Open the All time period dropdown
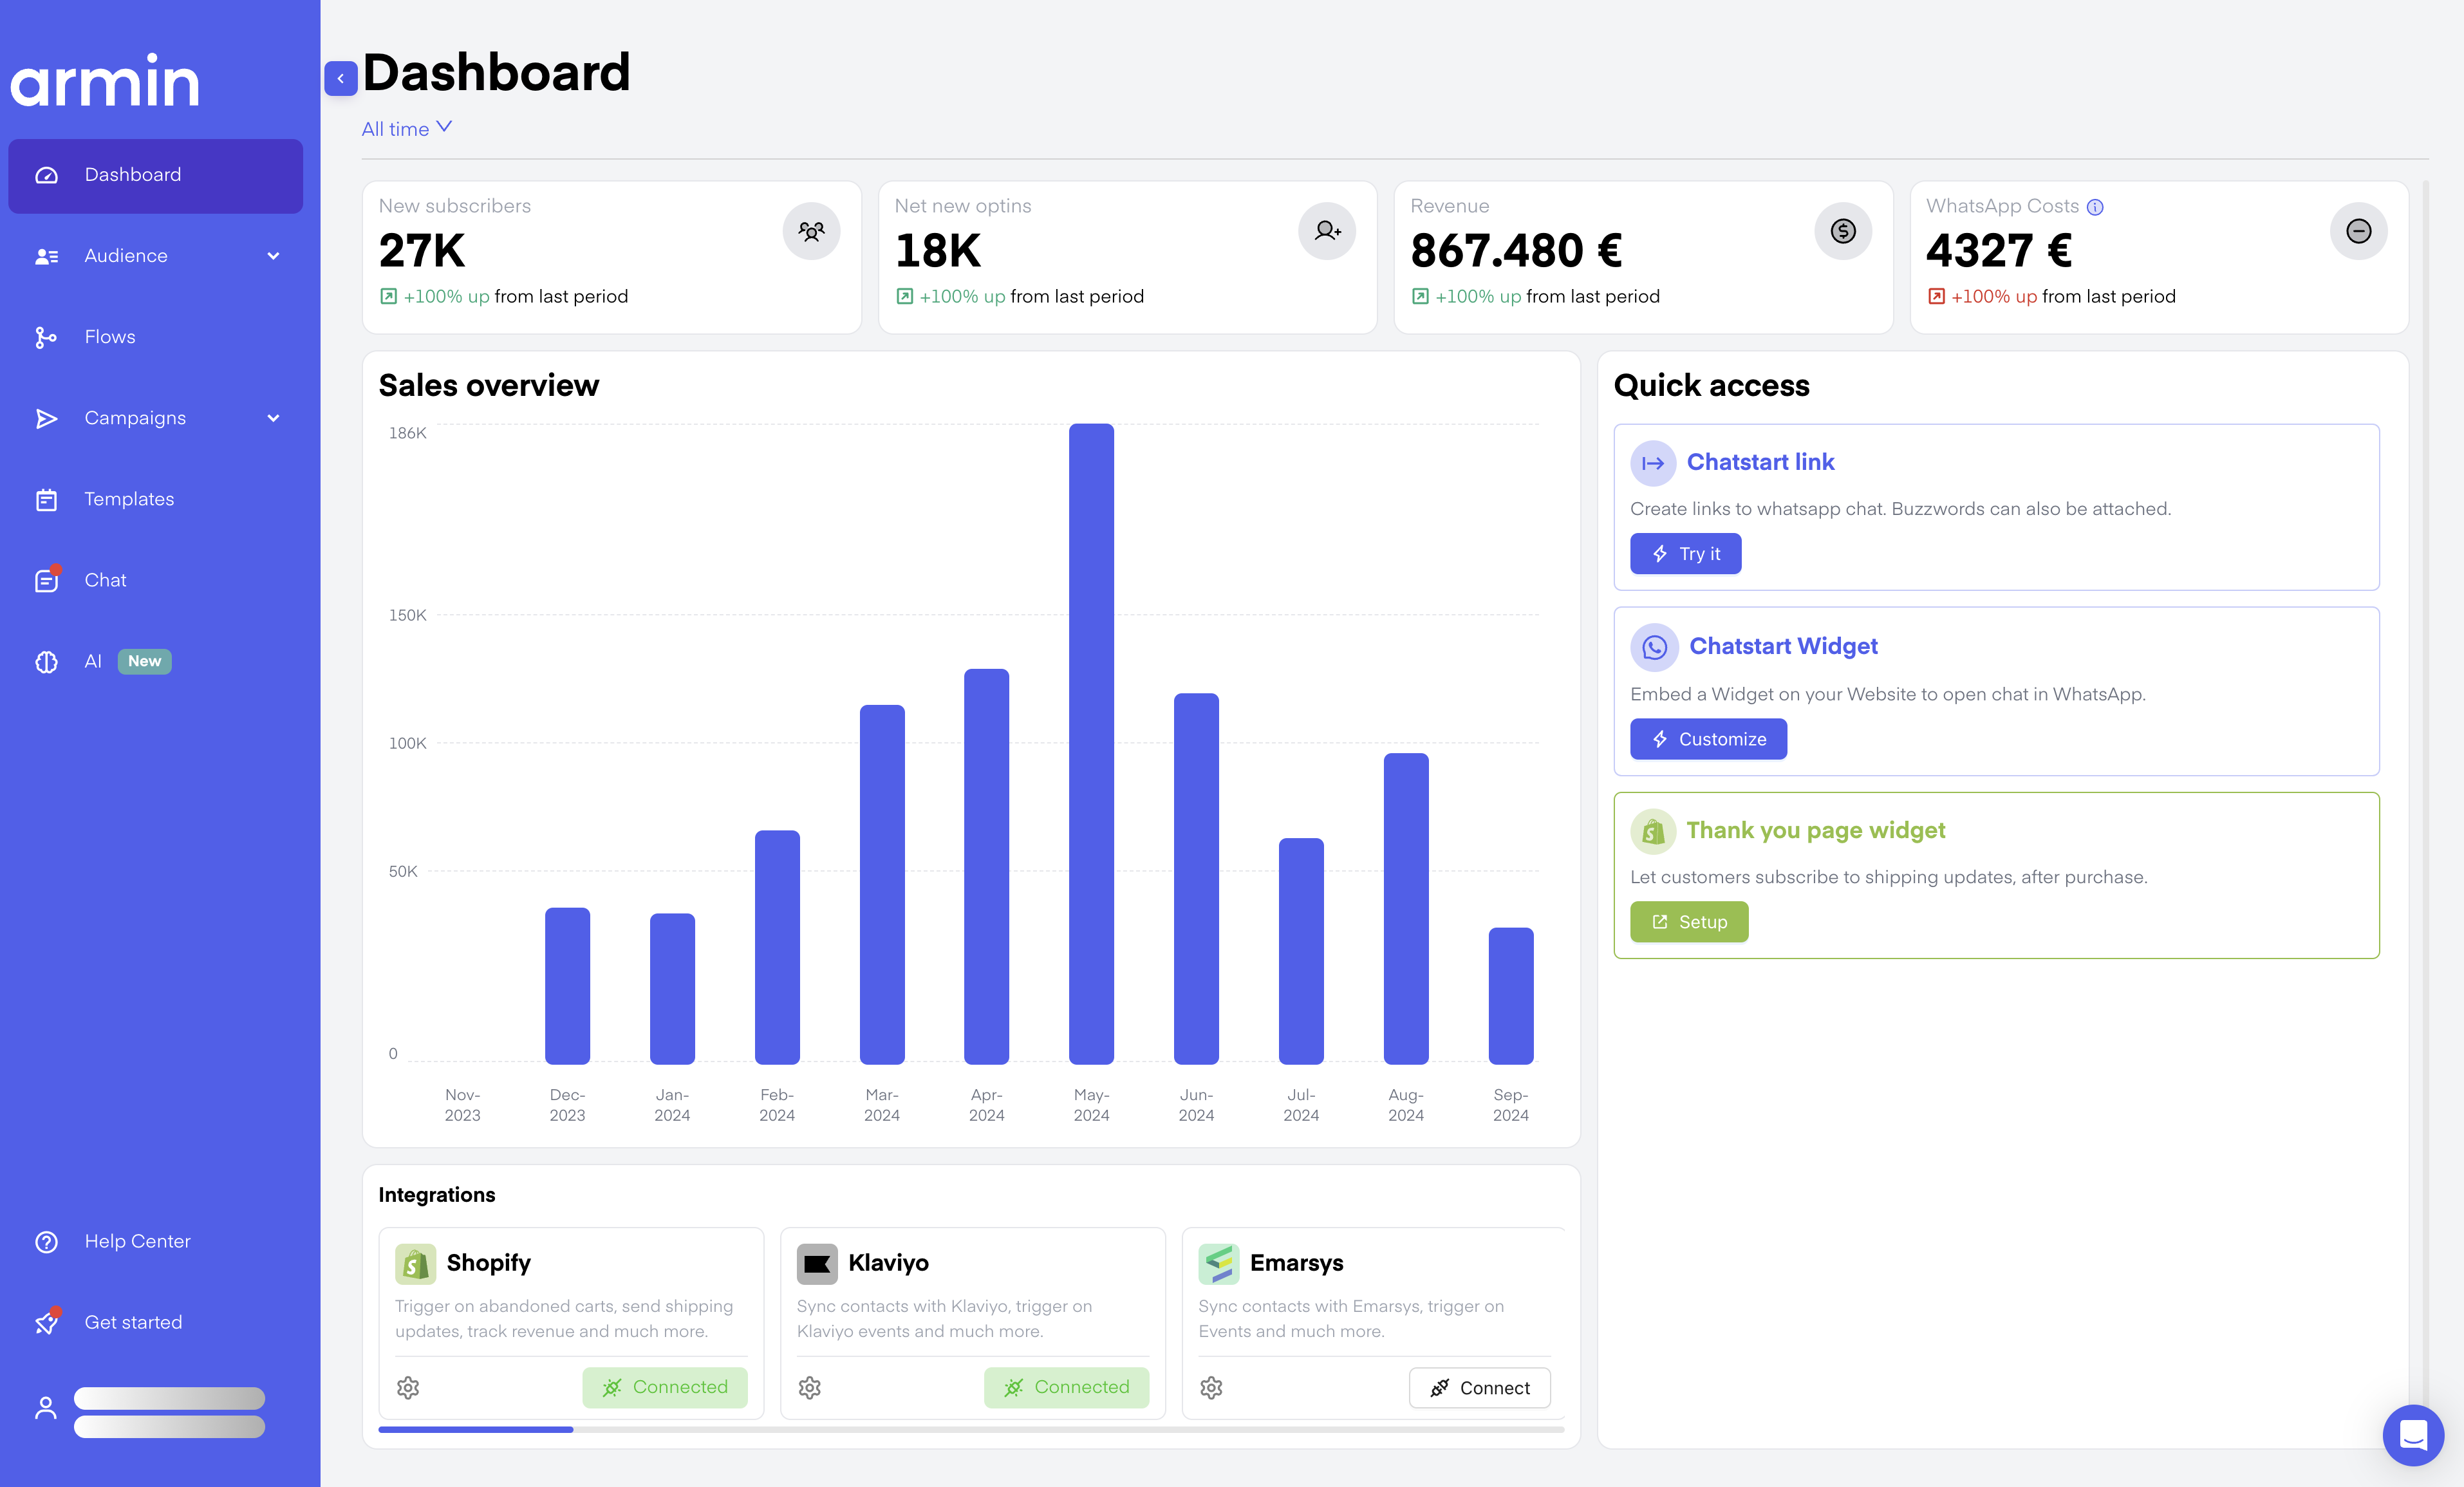Screen dimensions: 2464x1487 (x=406, y=128)
